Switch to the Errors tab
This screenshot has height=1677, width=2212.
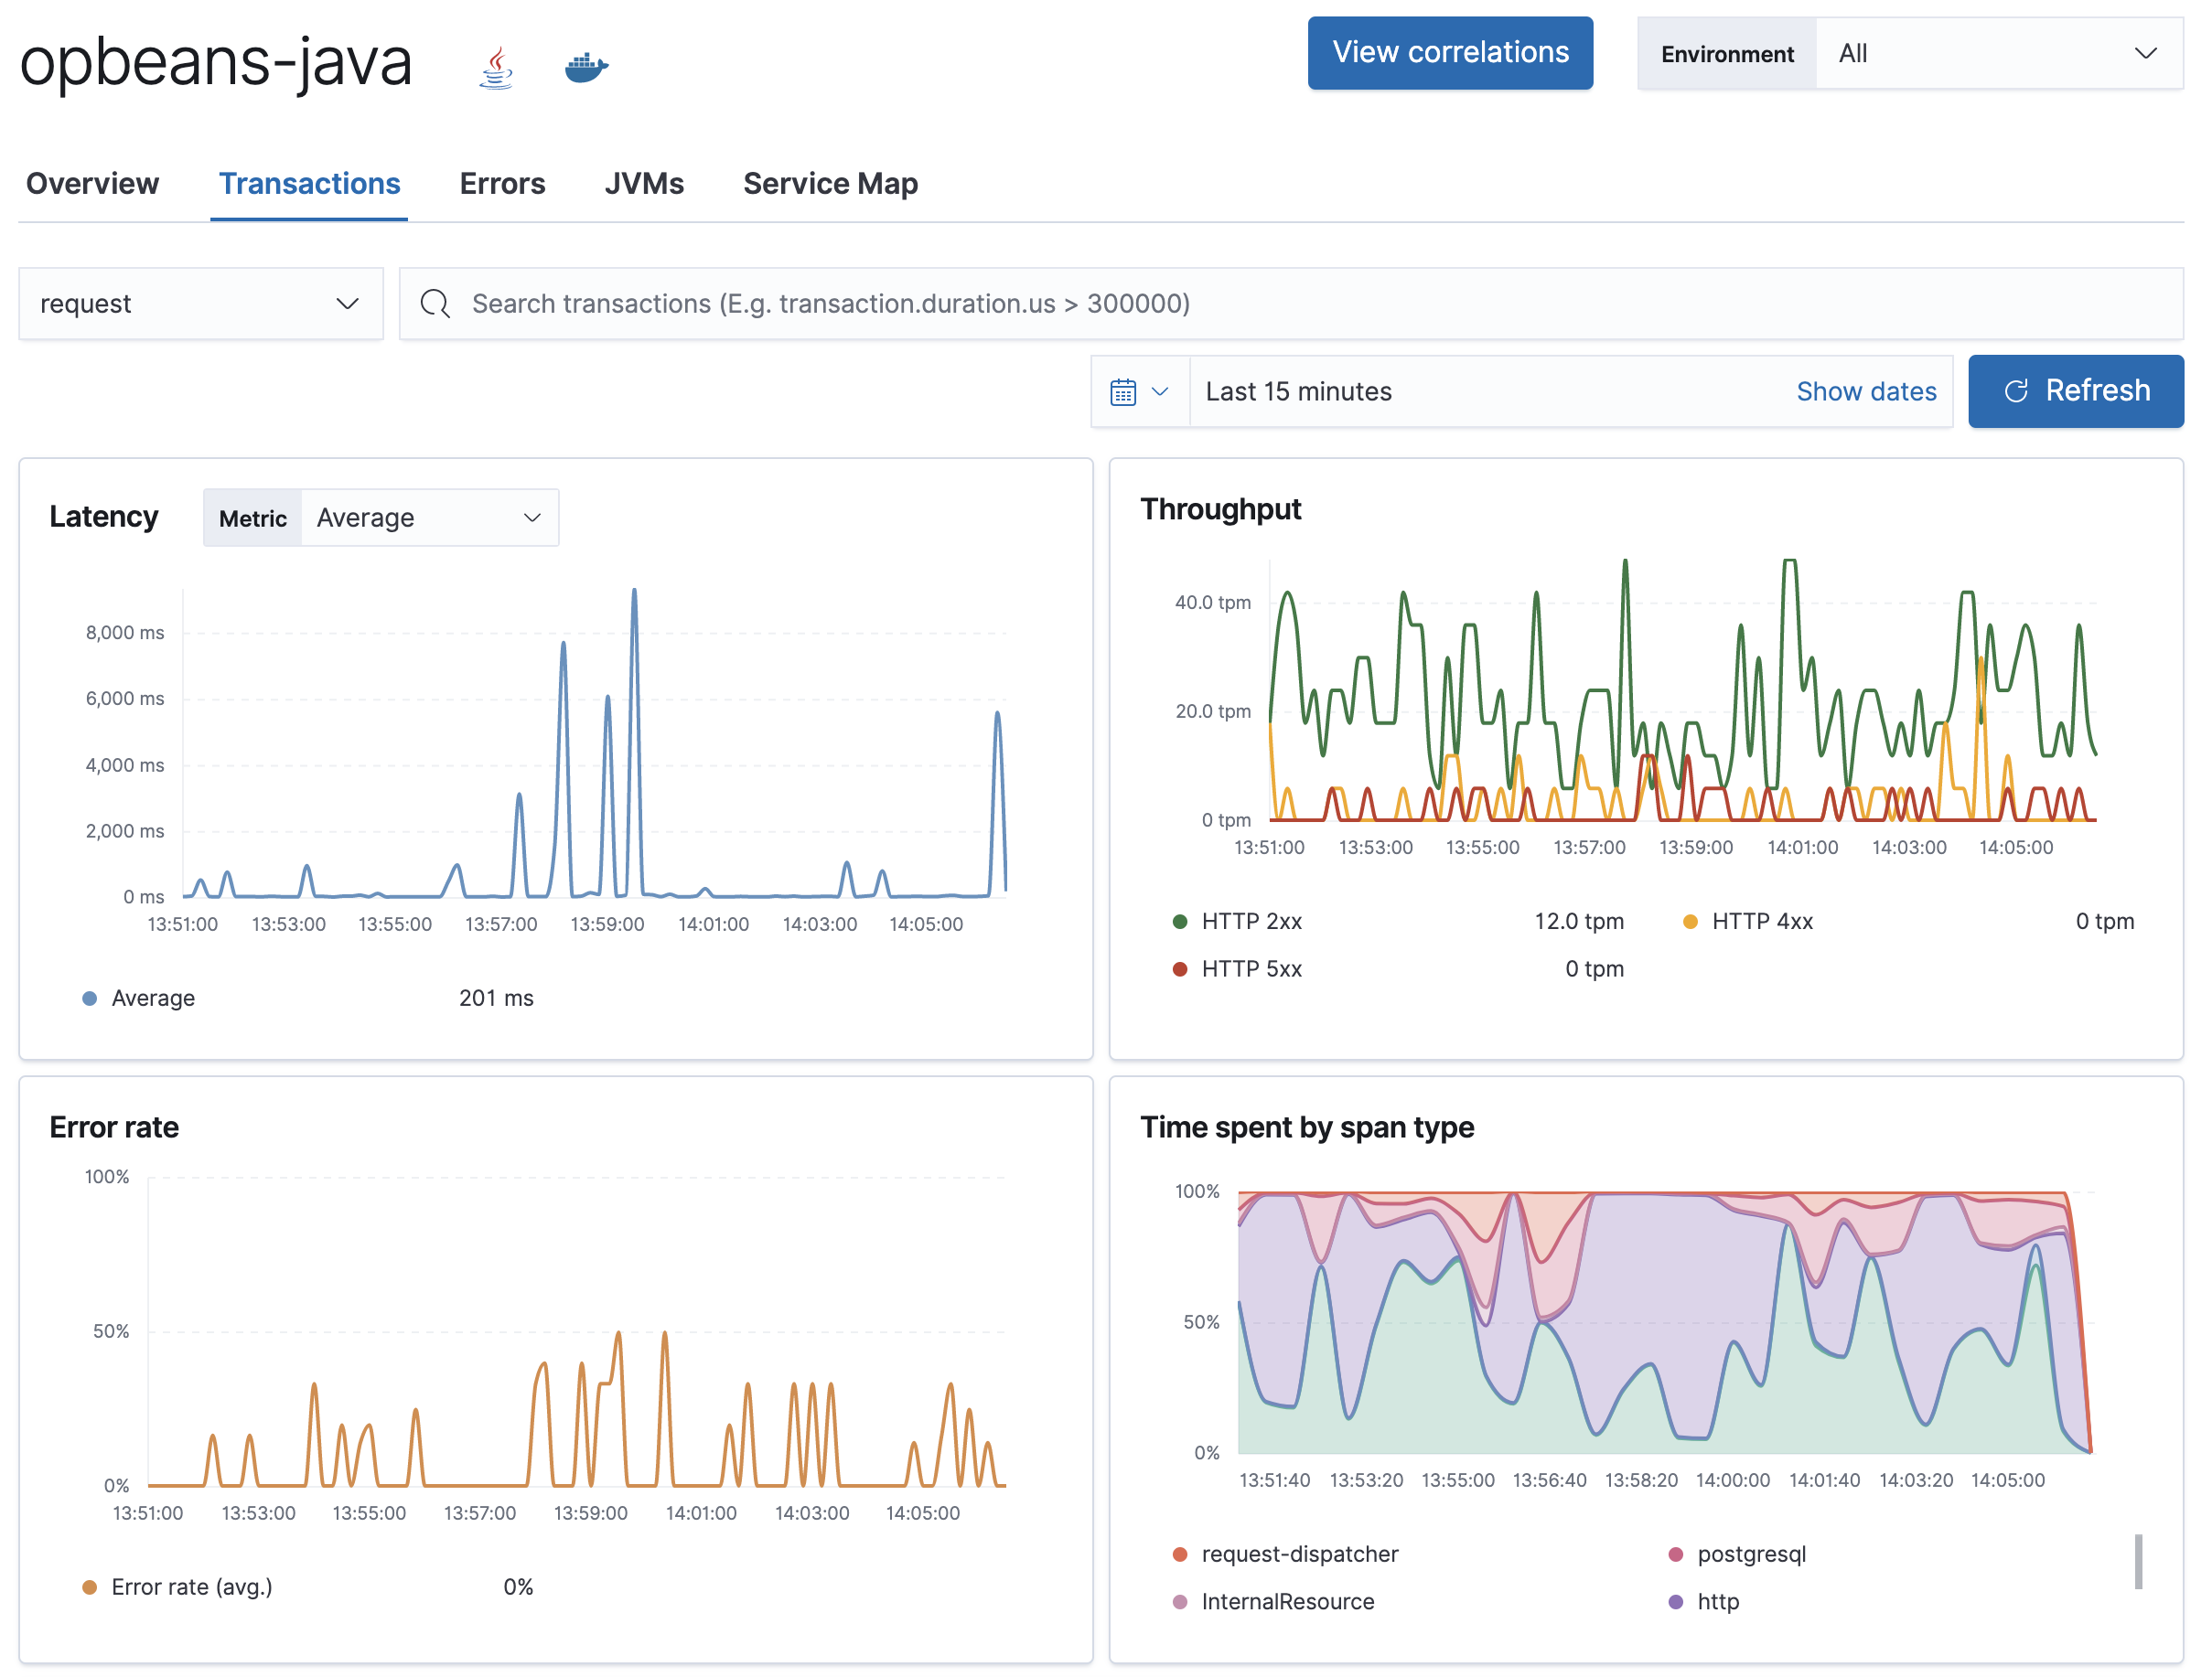click(499, 181)
